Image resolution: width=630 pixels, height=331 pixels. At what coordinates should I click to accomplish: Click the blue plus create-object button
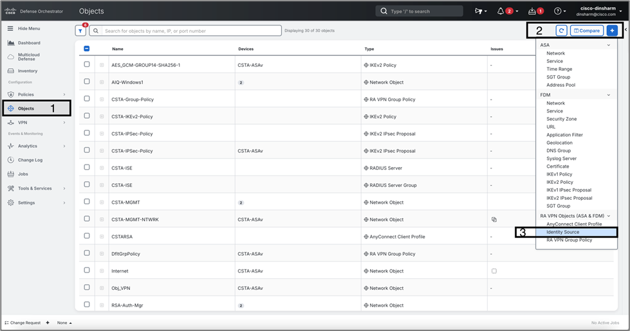click(x=612, y=30)
